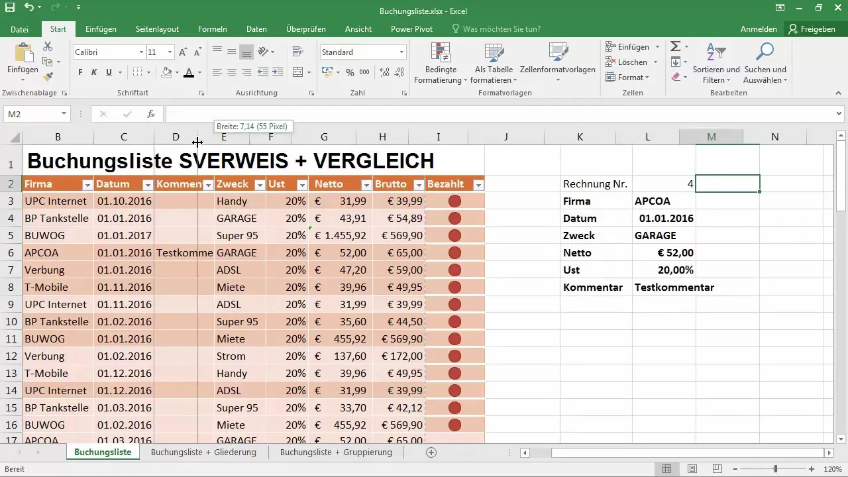The image size is (848, 477).
Task: Open the Bezahlt column filter dropdown
Action: [x=478, y=185]
